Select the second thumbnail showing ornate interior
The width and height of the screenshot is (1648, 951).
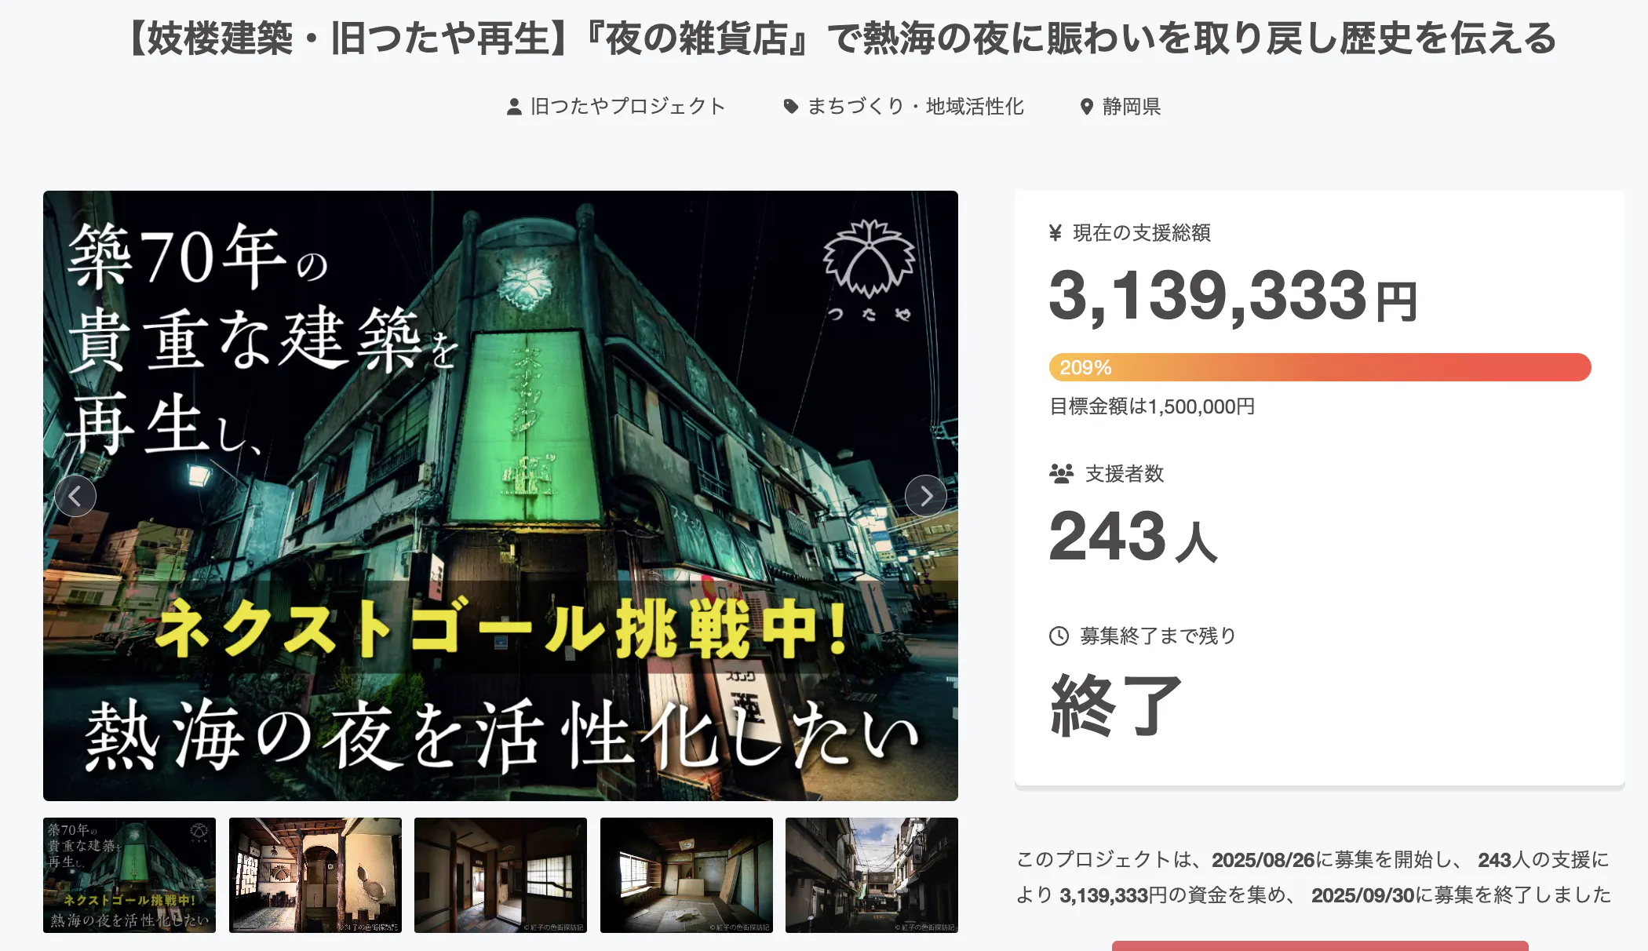click(315, 875)
